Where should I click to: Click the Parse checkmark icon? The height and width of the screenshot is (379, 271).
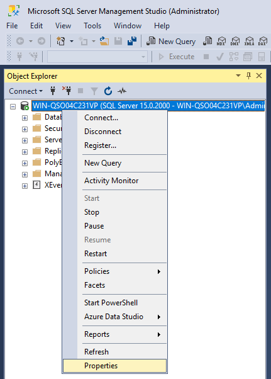point(220,57)
